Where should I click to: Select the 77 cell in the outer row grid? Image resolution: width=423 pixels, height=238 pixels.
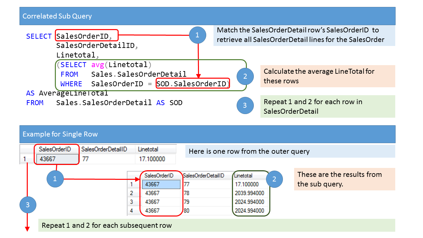[107, 159]
